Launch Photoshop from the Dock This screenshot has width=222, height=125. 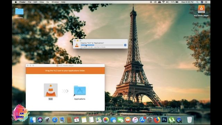[x=164, y=120]
